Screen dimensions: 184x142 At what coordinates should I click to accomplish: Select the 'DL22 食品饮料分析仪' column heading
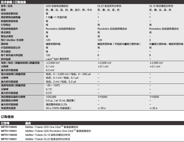point(109,6)
